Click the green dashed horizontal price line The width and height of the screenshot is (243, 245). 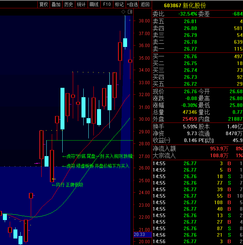coord(89,141)
